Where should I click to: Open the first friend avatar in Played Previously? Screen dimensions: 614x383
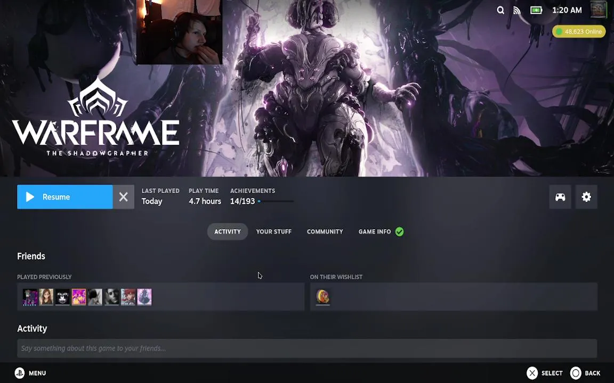[30, 297]
